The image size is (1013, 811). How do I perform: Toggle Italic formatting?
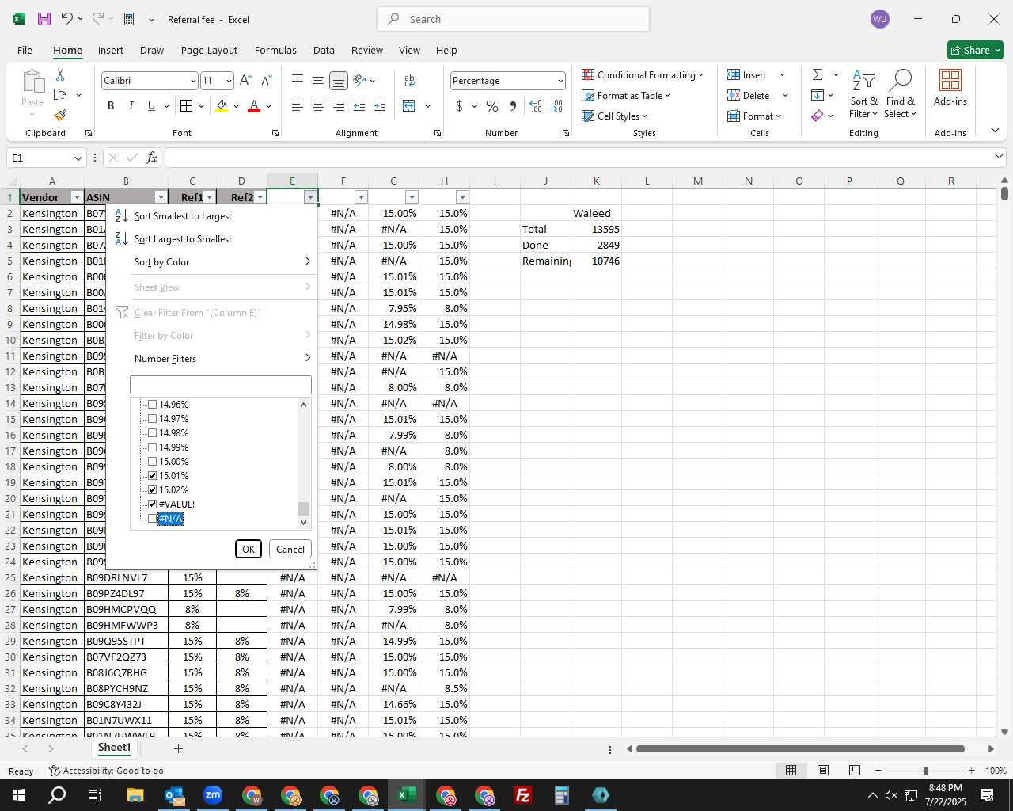point(131,106)
